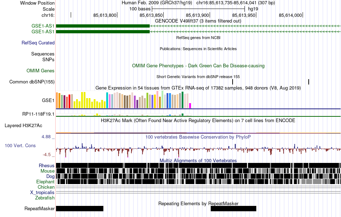This screenshot has width=341, height=217.
Task: Click the GENCODE V49lift37 track title
Action: tap(198, 21)
